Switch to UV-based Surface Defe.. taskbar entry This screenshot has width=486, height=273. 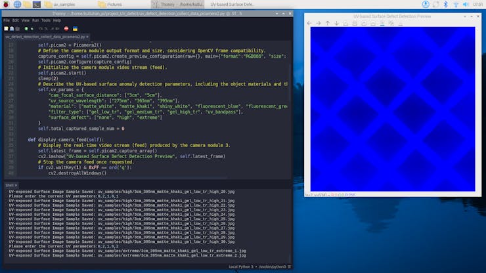coord(232,5)
